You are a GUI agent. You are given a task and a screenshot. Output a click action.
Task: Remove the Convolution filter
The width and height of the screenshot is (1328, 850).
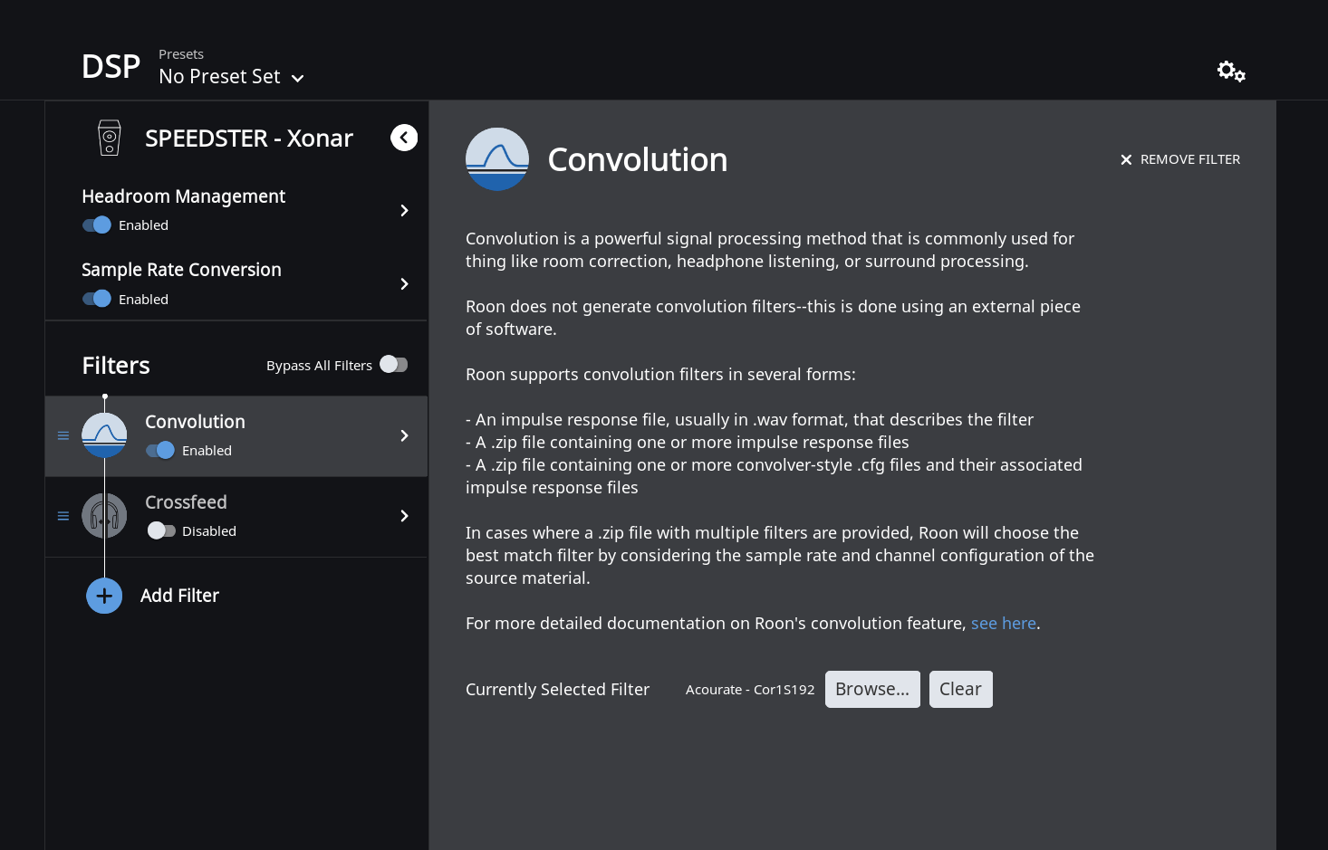pyautogui.click(x=1180, y=159)
